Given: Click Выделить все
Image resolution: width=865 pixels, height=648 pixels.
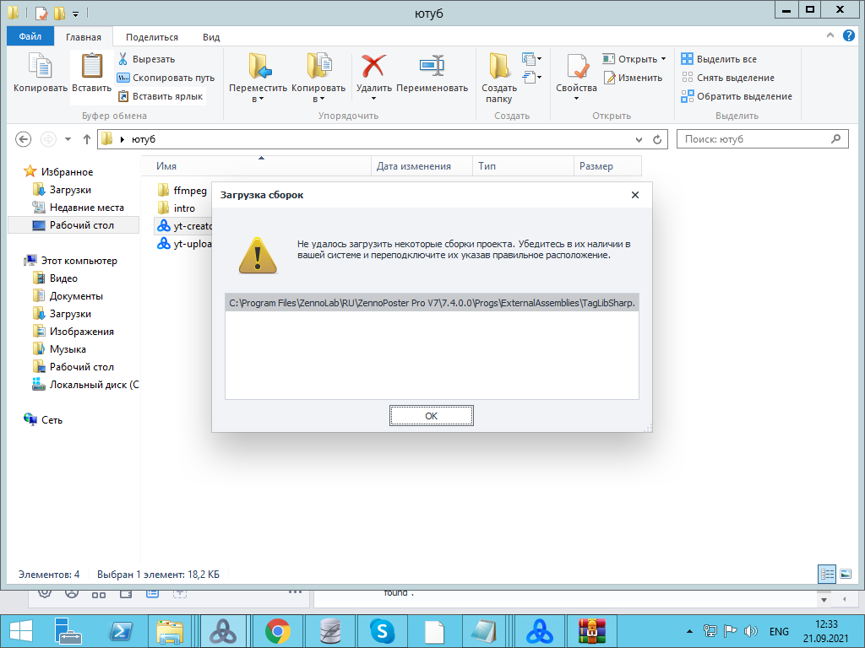Looking at the screenshot, I should pos(719,59).
